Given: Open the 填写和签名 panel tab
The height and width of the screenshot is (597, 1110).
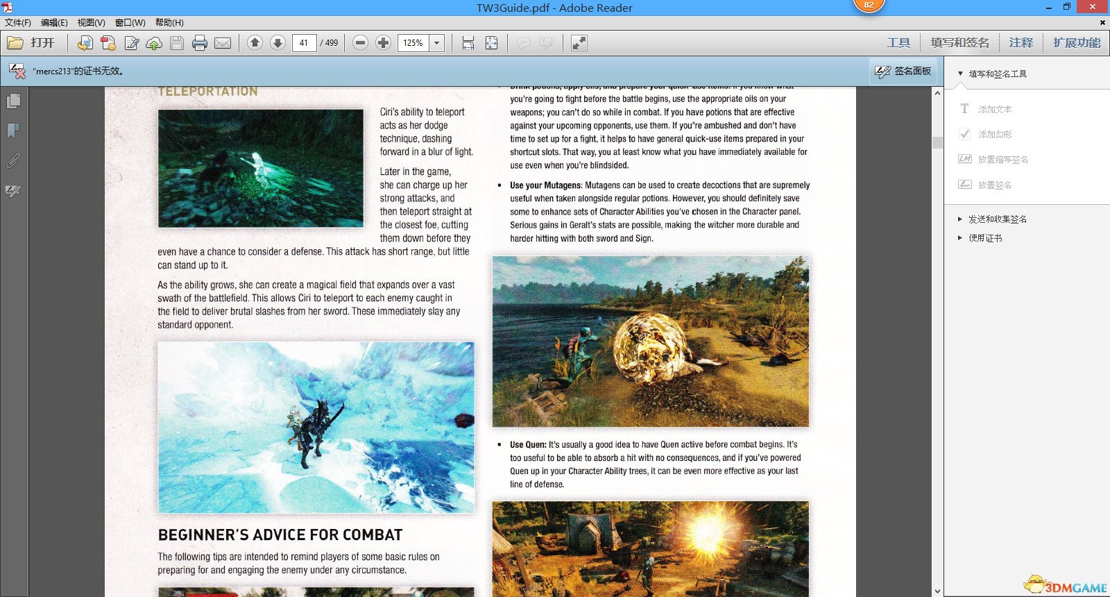Looking at the screenshot, I should coord(959,43).
